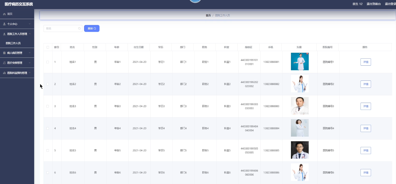Click the circular avatar at the top center
Viewport: 396px width, 184px height.
(195, 1)
